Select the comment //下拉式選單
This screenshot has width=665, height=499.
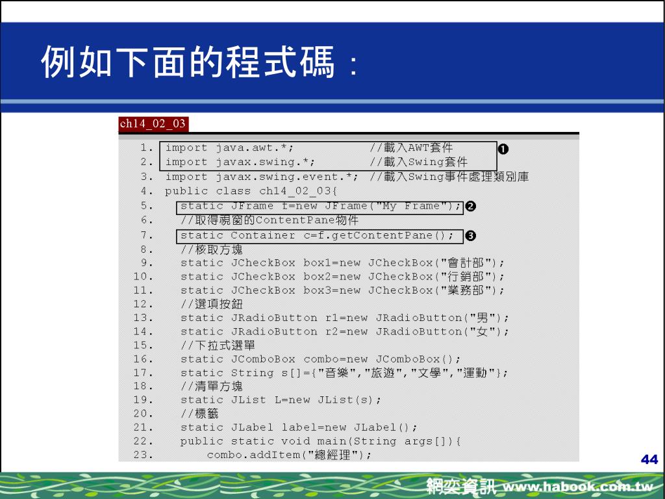coord(218,346)
